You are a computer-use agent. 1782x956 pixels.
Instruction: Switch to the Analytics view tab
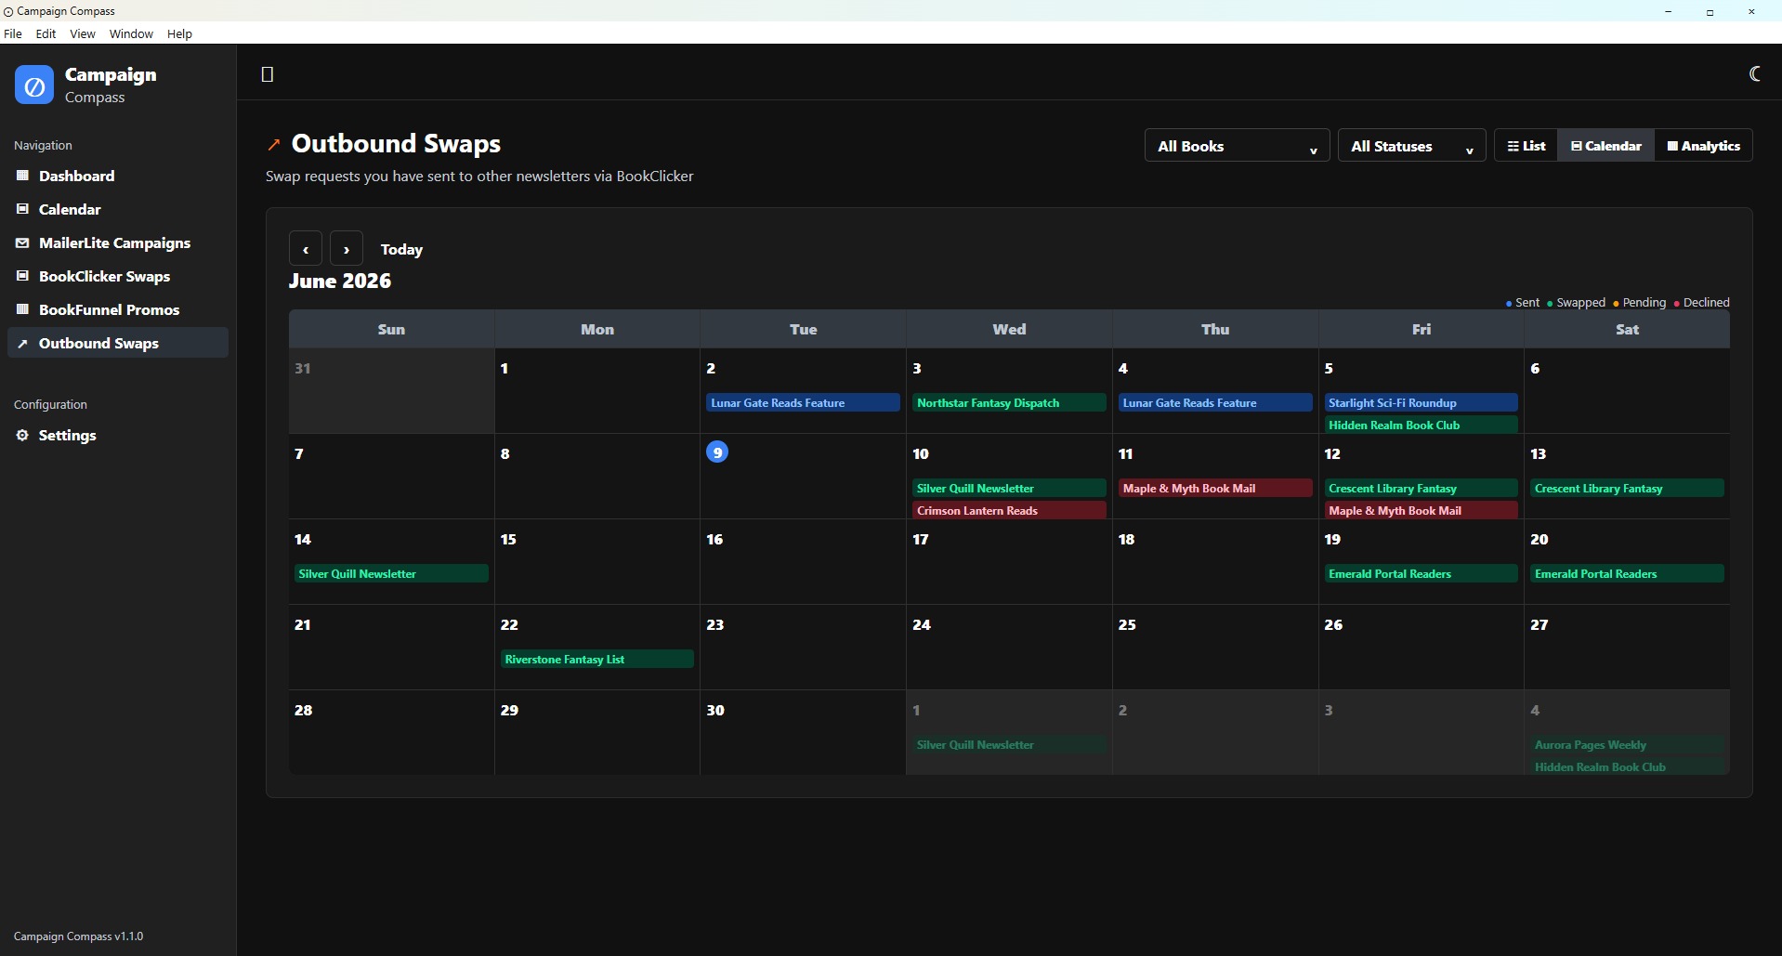[1704, 146]
